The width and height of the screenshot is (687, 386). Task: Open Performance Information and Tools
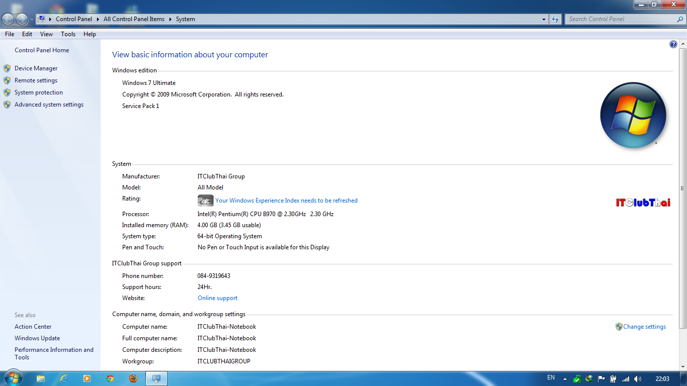tap(54, 353)
